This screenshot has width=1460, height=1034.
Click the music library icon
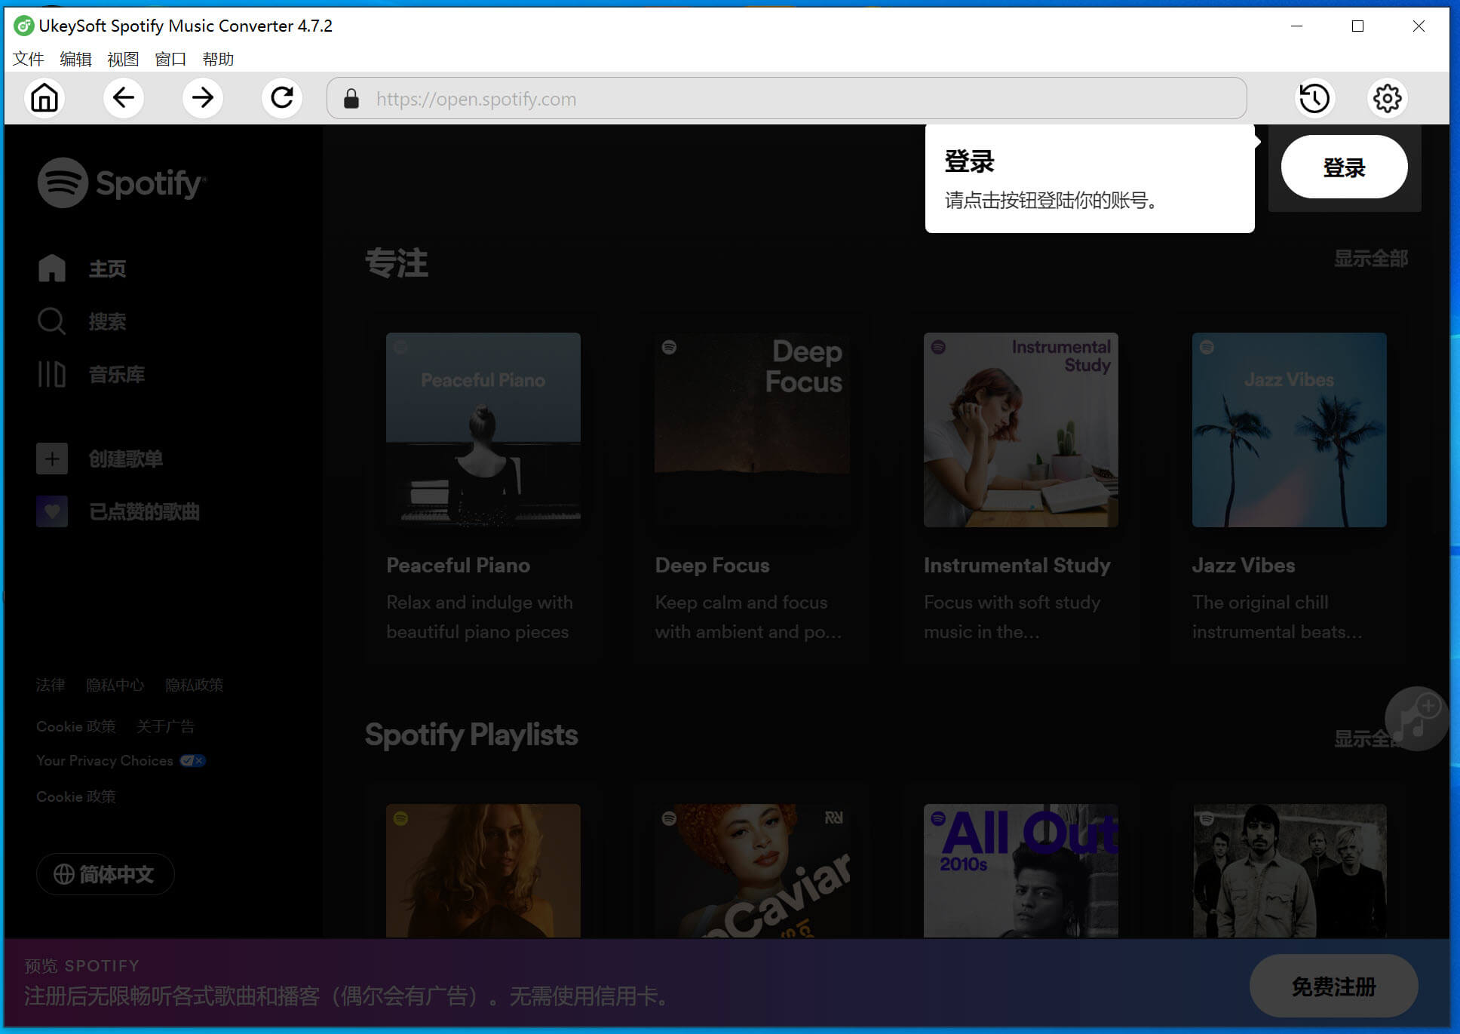[x=51, y=374]
